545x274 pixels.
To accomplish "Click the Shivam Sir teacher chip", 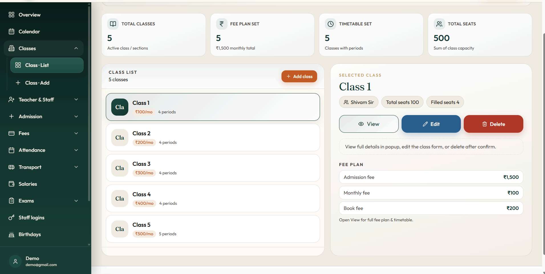I will point(359,102).
